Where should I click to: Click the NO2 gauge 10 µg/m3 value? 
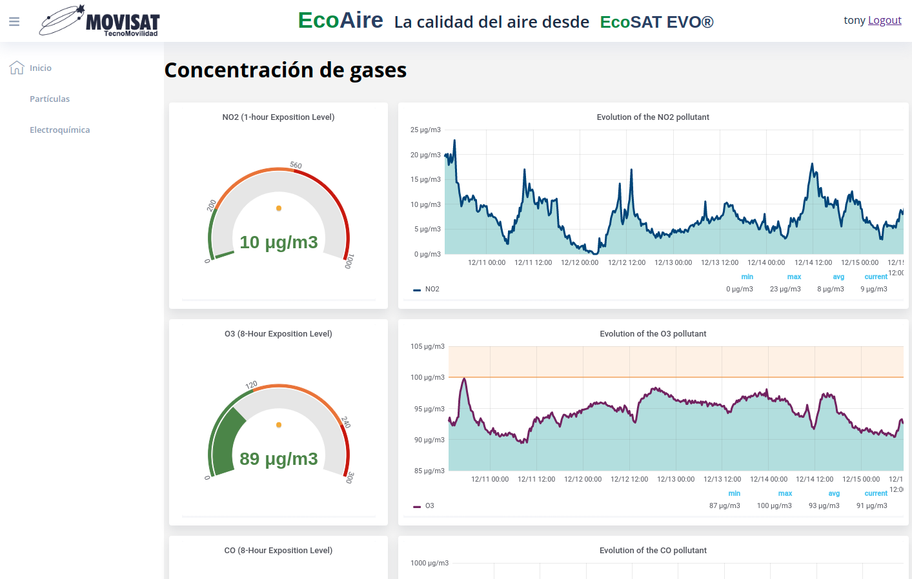279,242
